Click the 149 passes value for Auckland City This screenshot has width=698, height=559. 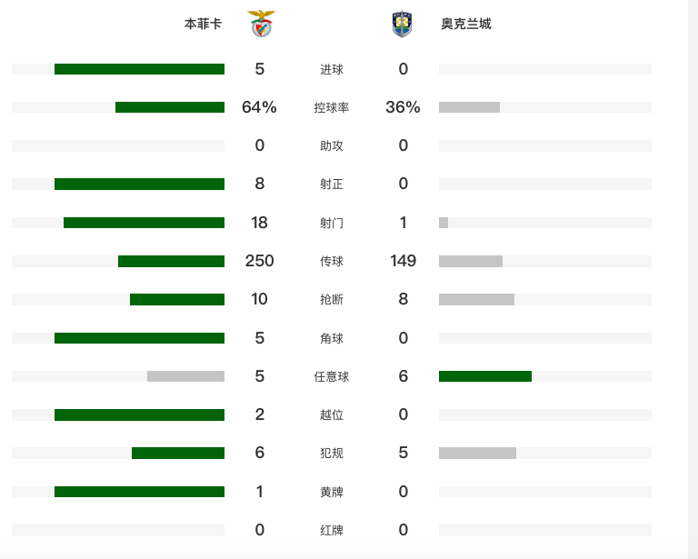(x=404, y=261)
